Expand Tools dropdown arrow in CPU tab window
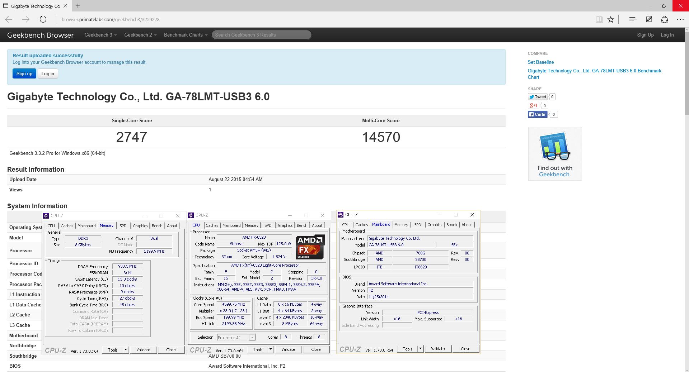 (x=271, y=349)
